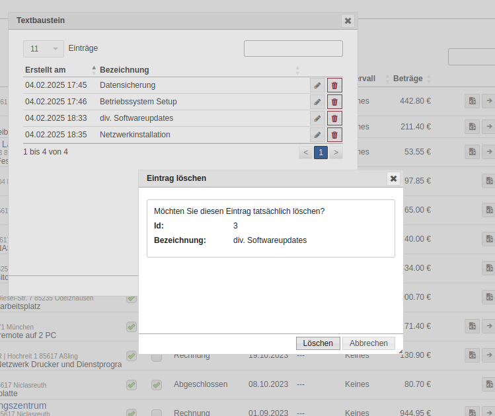
Task: Open the entries-per-page dropdown showing 11
Action: tap(44, 48)
